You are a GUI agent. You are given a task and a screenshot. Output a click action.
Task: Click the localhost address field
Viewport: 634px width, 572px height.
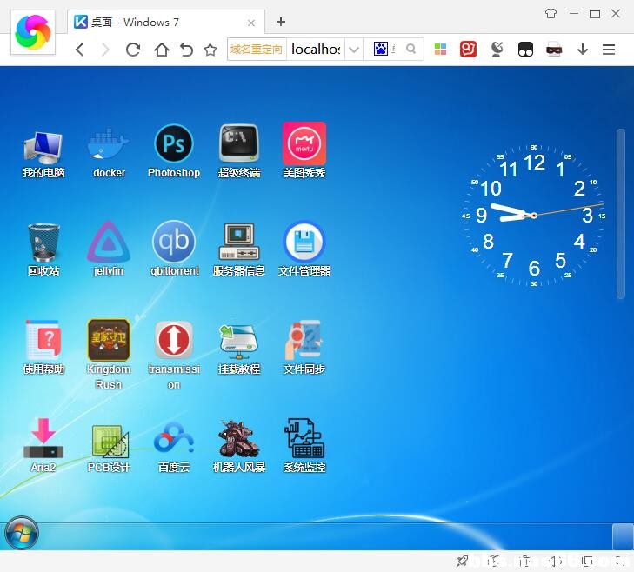click(316, 50)
